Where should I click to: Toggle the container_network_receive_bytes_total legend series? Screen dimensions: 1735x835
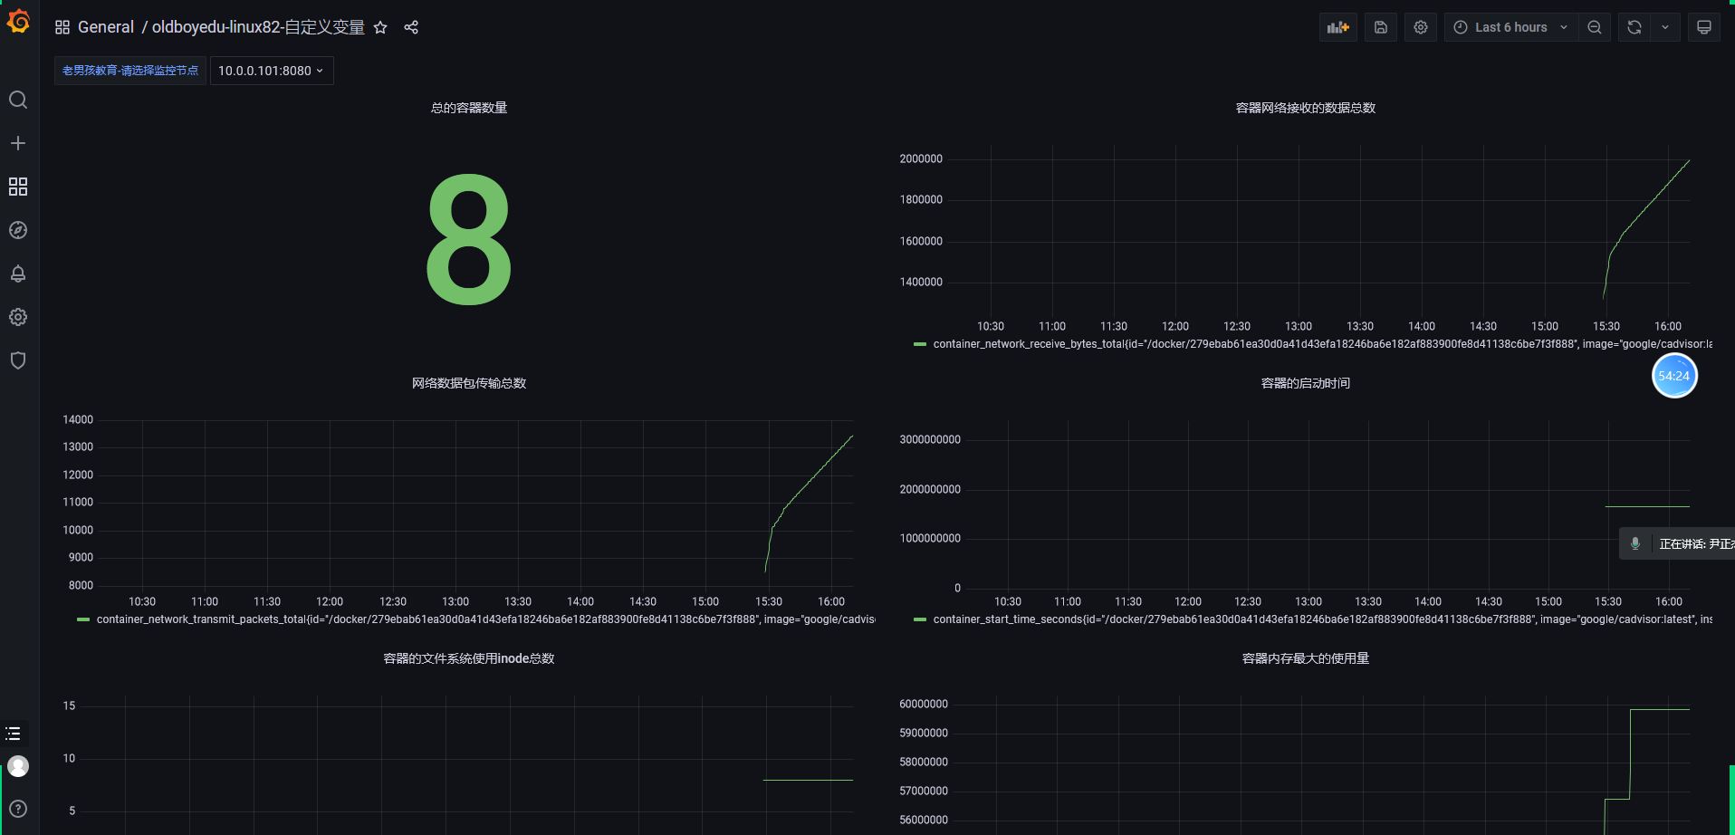point(1322,344)
